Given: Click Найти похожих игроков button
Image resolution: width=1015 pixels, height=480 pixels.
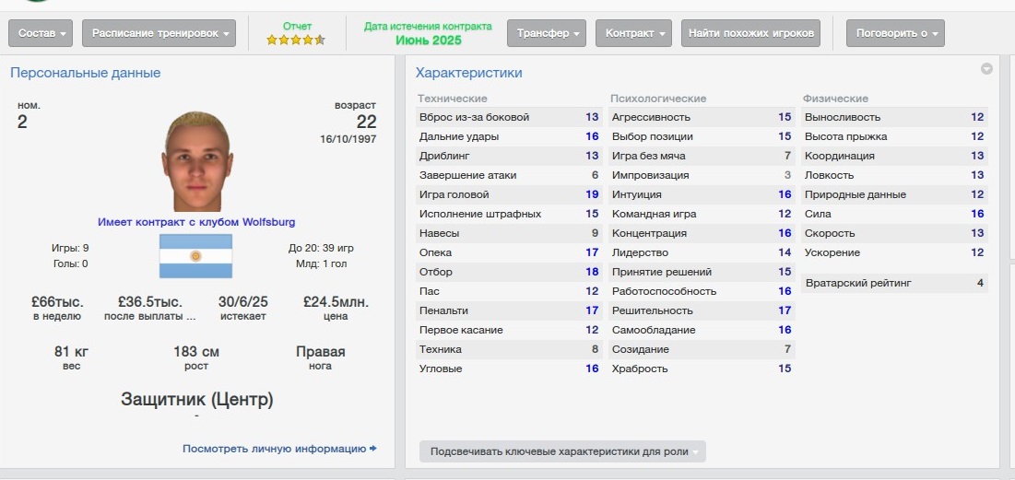Looking at the screenshot, I should pos(749,33).
